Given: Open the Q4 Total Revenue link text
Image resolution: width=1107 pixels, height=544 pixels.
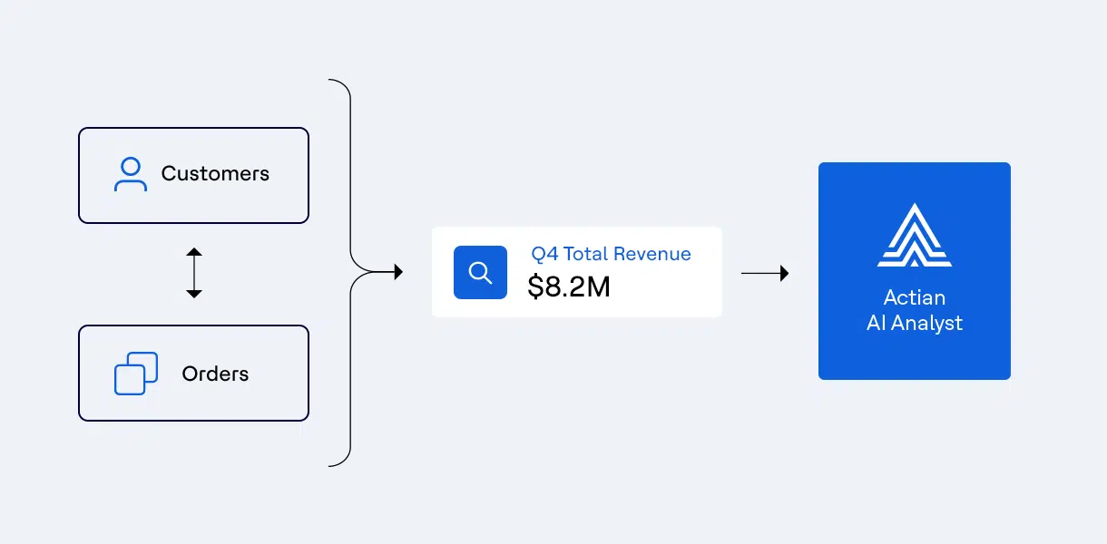Looking at the screenshot, I should [x=611, y=255].
